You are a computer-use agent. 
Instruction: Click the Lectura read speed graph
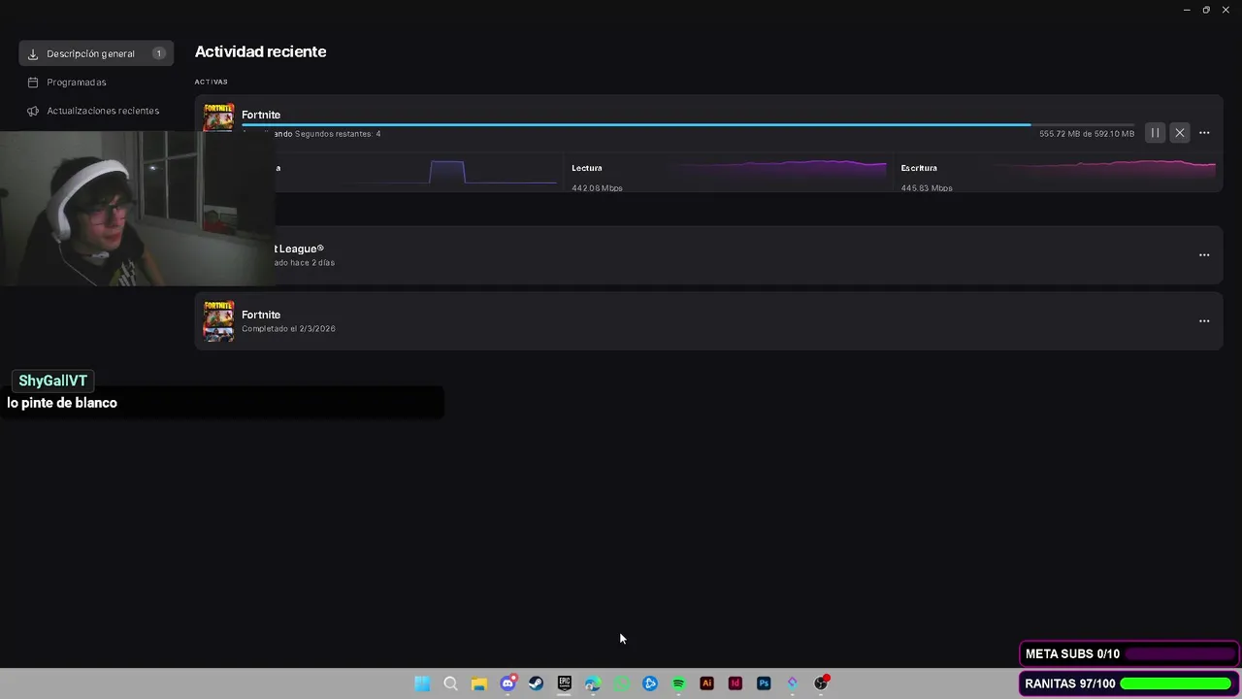pyautogui.click(x=782, y=171)
